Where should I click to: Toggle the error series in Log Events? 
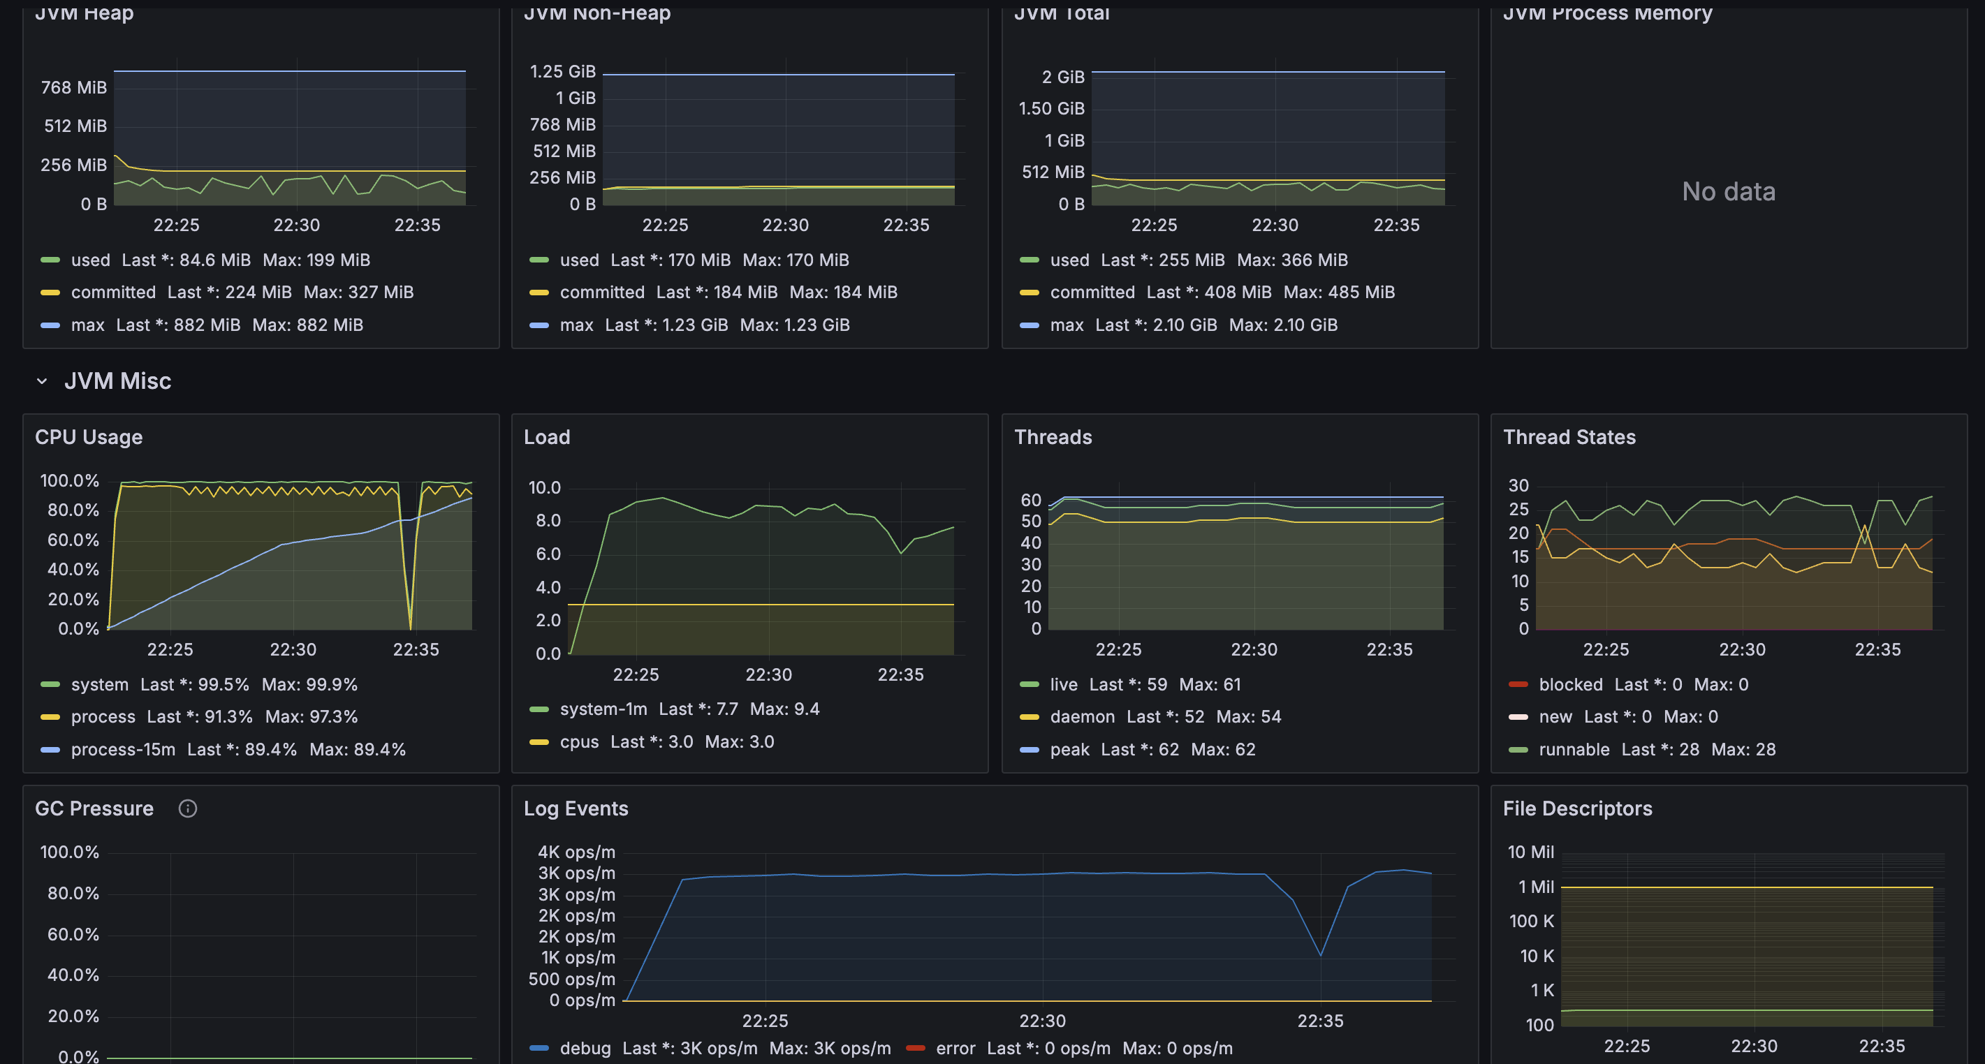[955, 1048]
